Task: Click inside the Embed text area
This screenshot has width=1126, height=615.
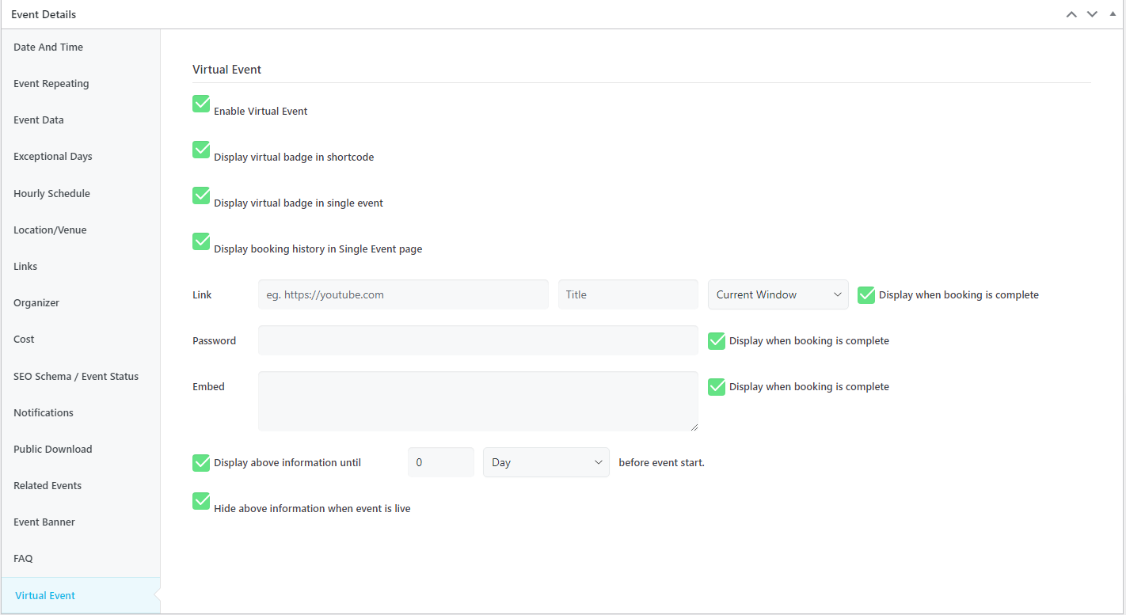Action: pos(477,401)
